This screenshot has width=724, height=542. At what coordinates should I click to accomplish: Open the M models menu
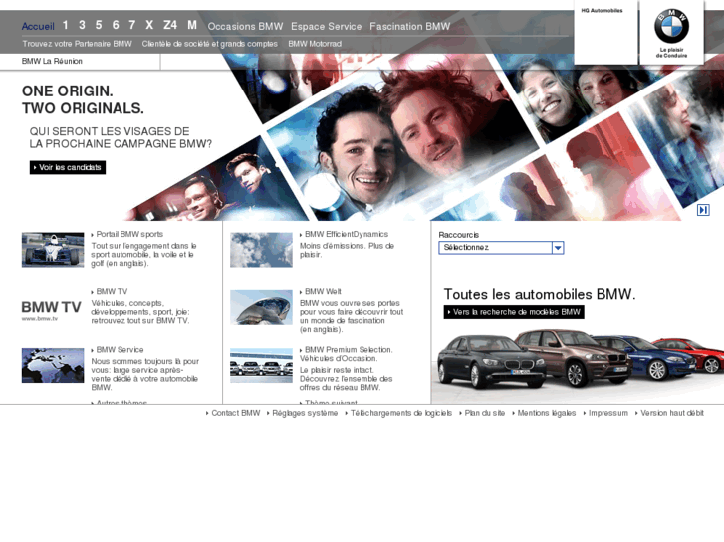pos(192,25)
